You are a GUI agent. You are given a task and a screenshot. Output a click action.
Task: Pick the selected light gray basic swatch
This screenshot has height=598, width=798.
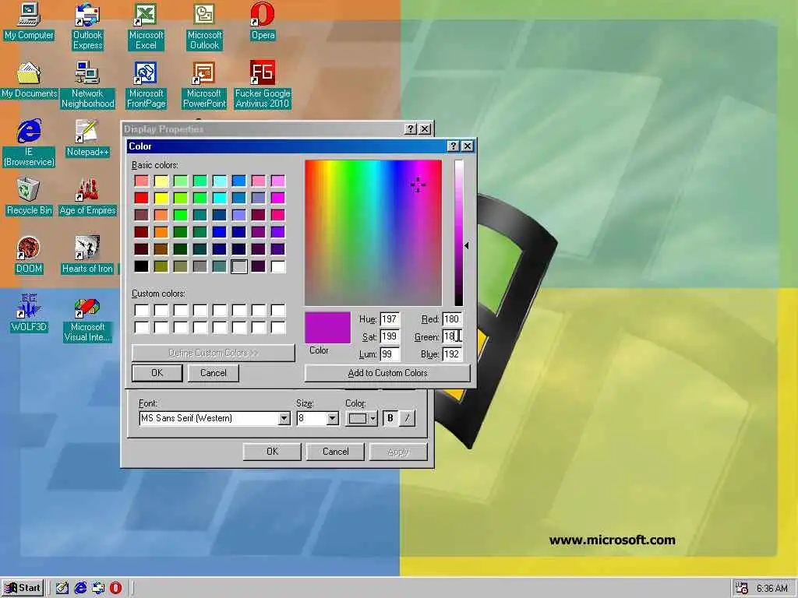[239, 266]
